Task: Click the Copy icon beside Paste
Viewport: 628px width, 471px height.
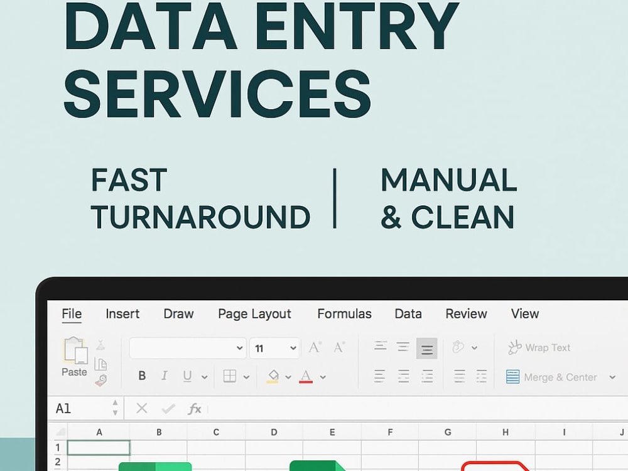Action: (100, 364)
